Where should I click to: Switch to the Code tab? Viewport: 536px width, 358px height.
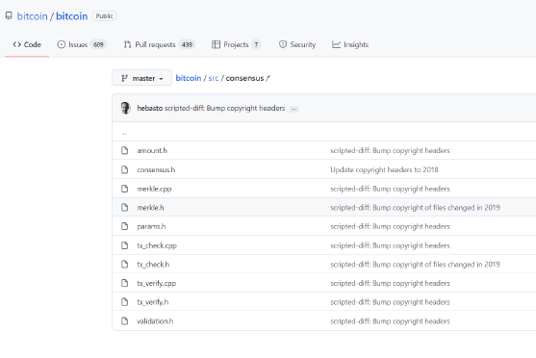pyautogui.click(x=27, y=44)
